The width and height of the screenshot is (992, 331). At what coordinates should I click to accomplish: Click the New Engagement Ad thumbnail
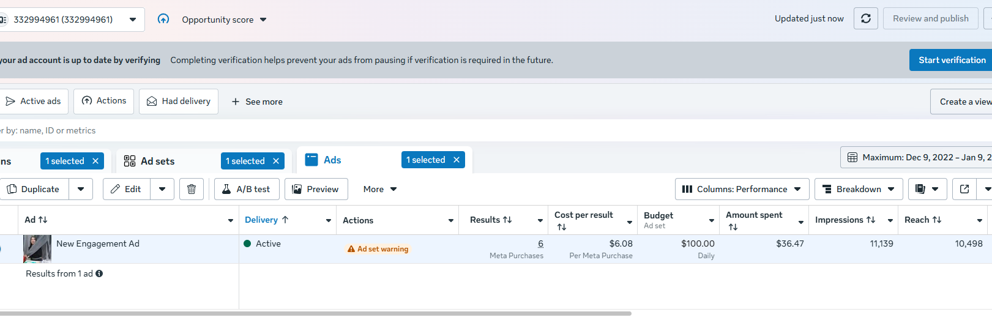(x=37, y=248)
